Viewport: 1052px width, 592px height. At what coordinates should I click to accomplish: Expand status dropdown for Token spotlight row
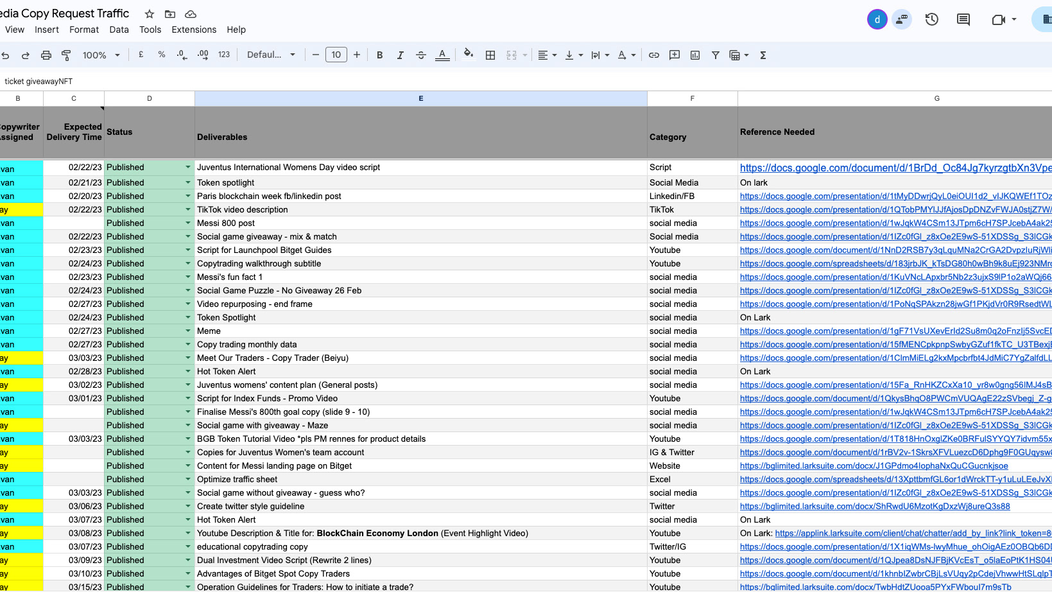point(188,183)
